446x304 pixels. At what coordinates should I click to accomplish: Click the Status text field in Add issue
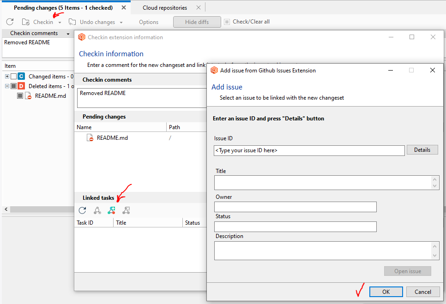tap(295, 227)
